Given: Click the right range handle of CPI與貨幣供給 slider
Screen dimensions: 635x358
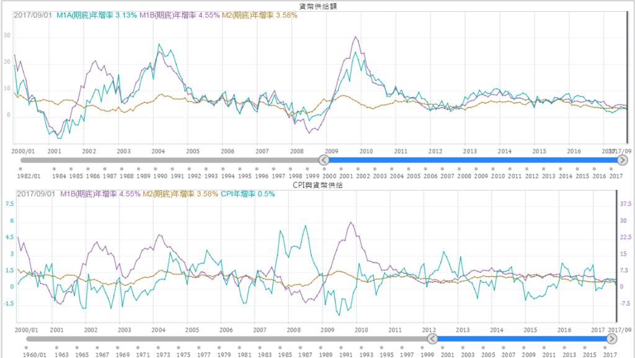Looking at the screenshot, I should (x=612, y=339).
